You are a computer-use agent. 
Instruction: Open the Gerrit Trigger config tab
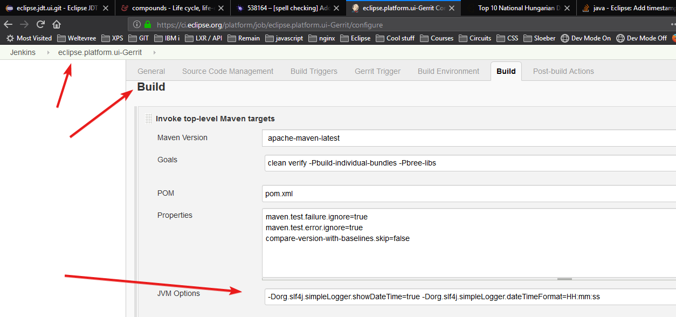click(x=377, y=71)
